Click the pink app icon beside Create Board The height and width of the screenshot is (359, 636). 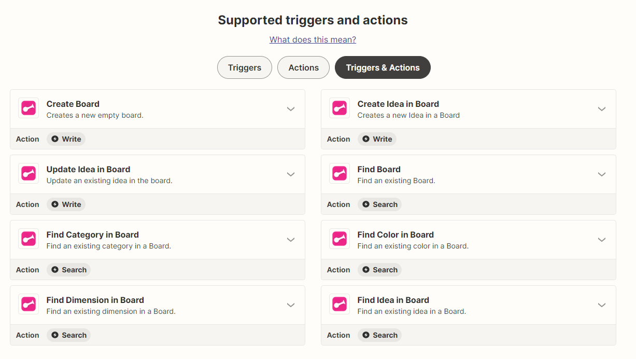point(29,108)
